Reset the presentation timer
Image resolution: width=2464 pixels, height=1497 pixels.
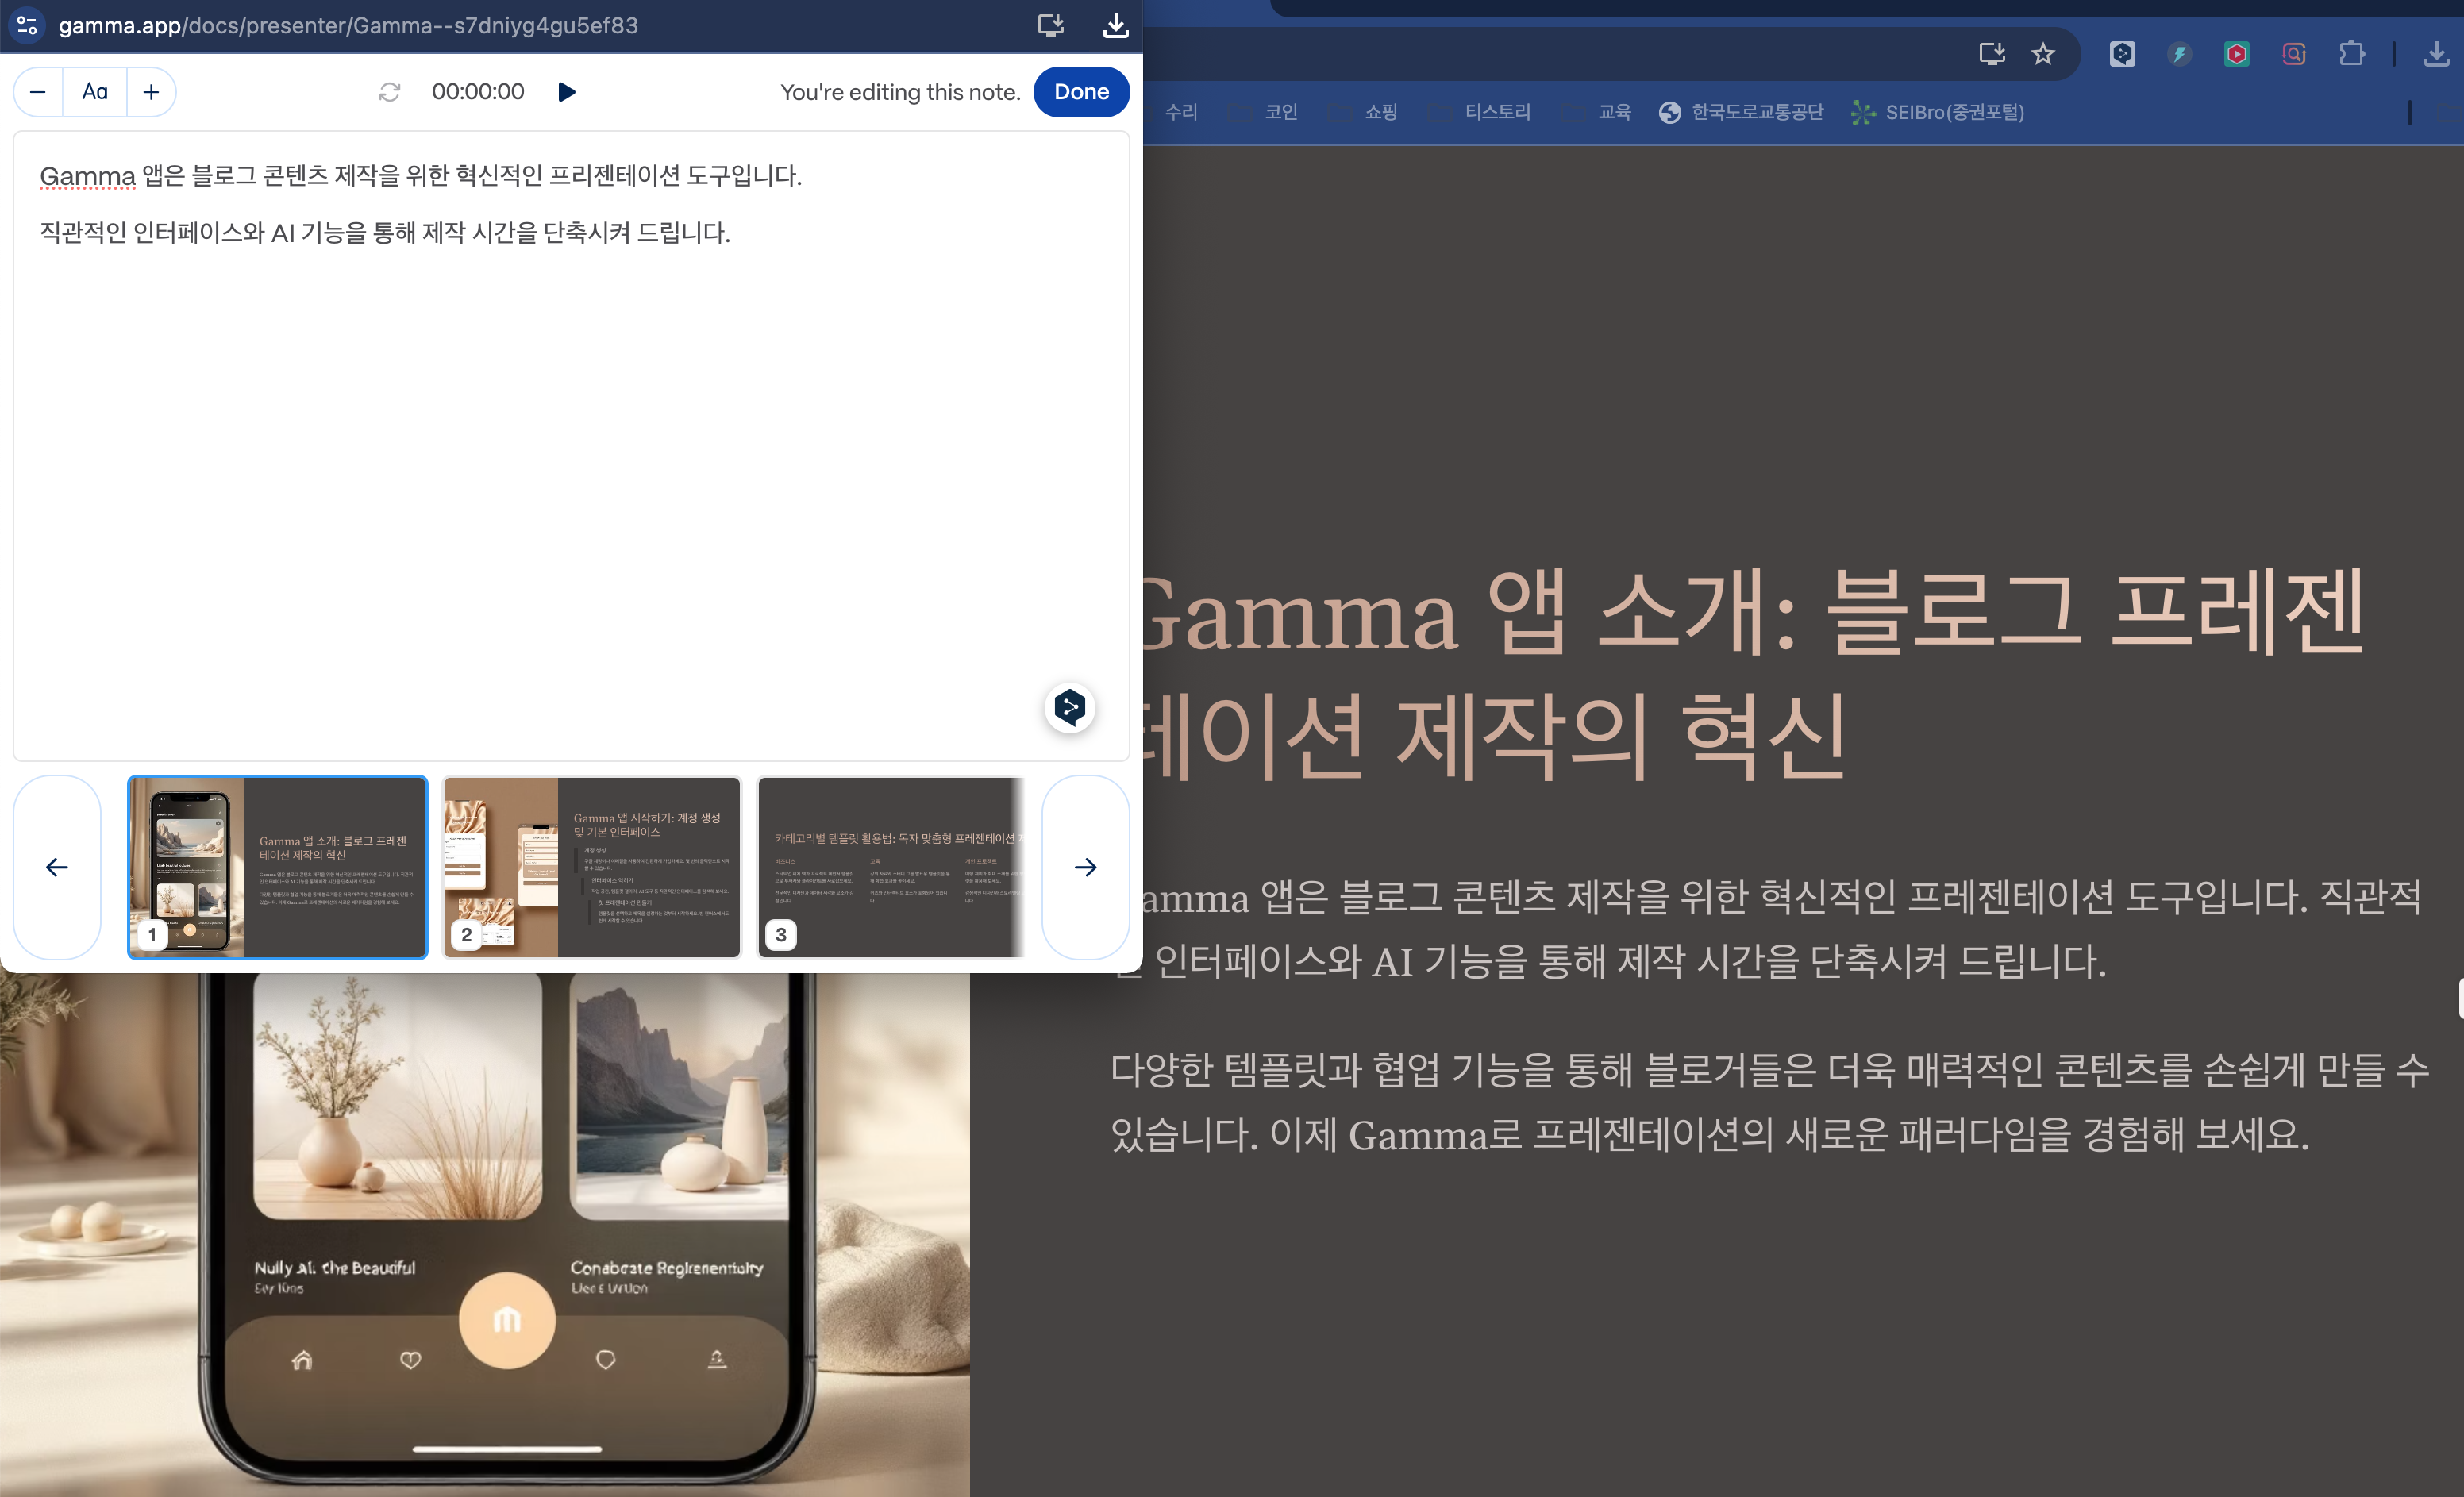(390, 92)
